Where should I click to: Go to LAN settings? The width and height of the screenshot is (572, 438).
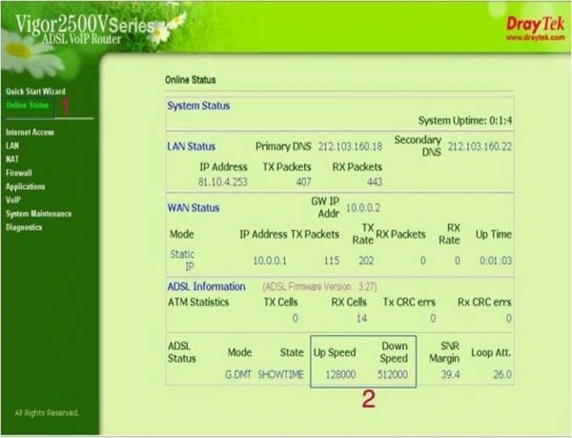(12, 145)
